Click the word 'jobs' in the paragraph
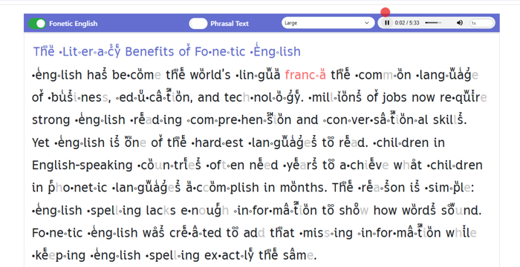 coord(394,97)
